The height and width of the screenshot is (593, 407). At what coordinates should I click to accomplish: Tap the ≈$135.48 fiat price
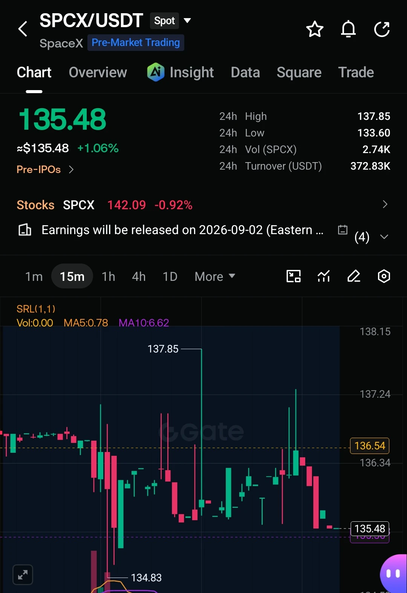point(43,148)
